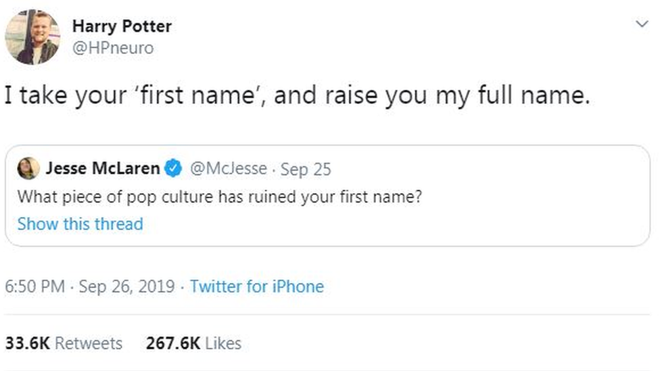Image resolution: width=660 pixels, height=371 pixels.
Task: Click 'Show this thread' link
Action: [80, 224]
